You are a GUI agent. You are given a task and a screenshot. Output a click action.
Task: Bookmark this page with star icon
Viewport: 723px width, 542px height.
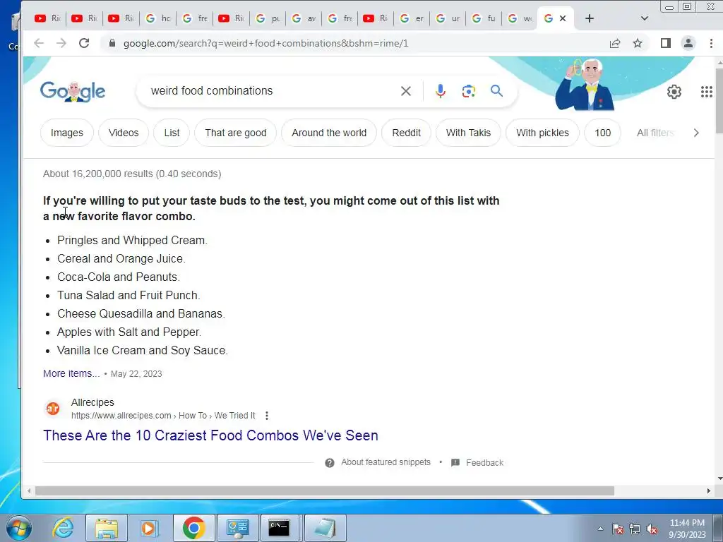point(638,43)
